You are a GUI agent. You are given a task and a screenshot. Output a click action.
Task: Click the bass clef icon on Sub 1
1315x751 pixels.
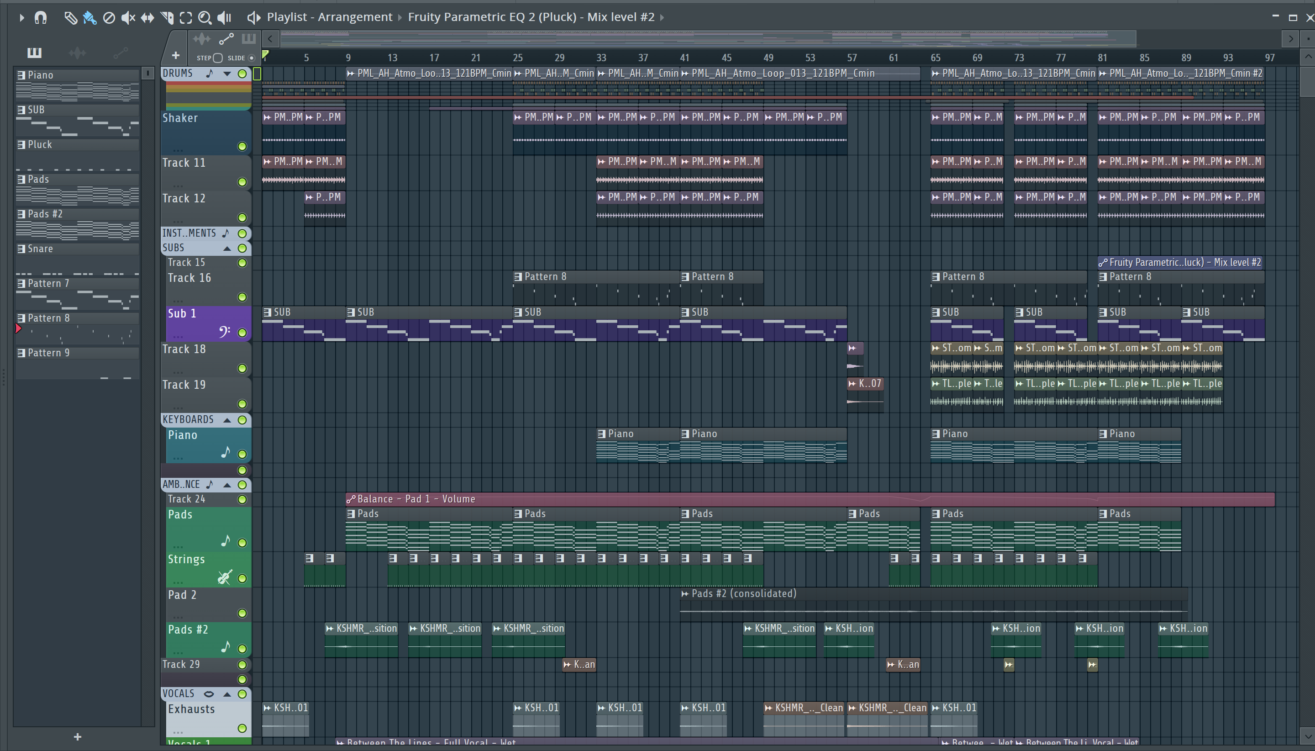[224, 331]
